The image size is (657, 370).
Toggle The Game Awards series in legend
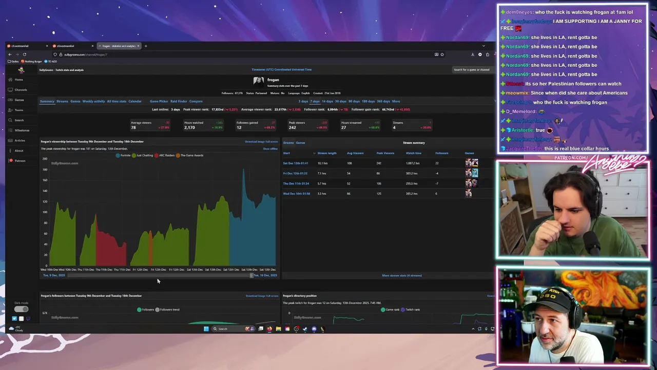click(189, 155)
